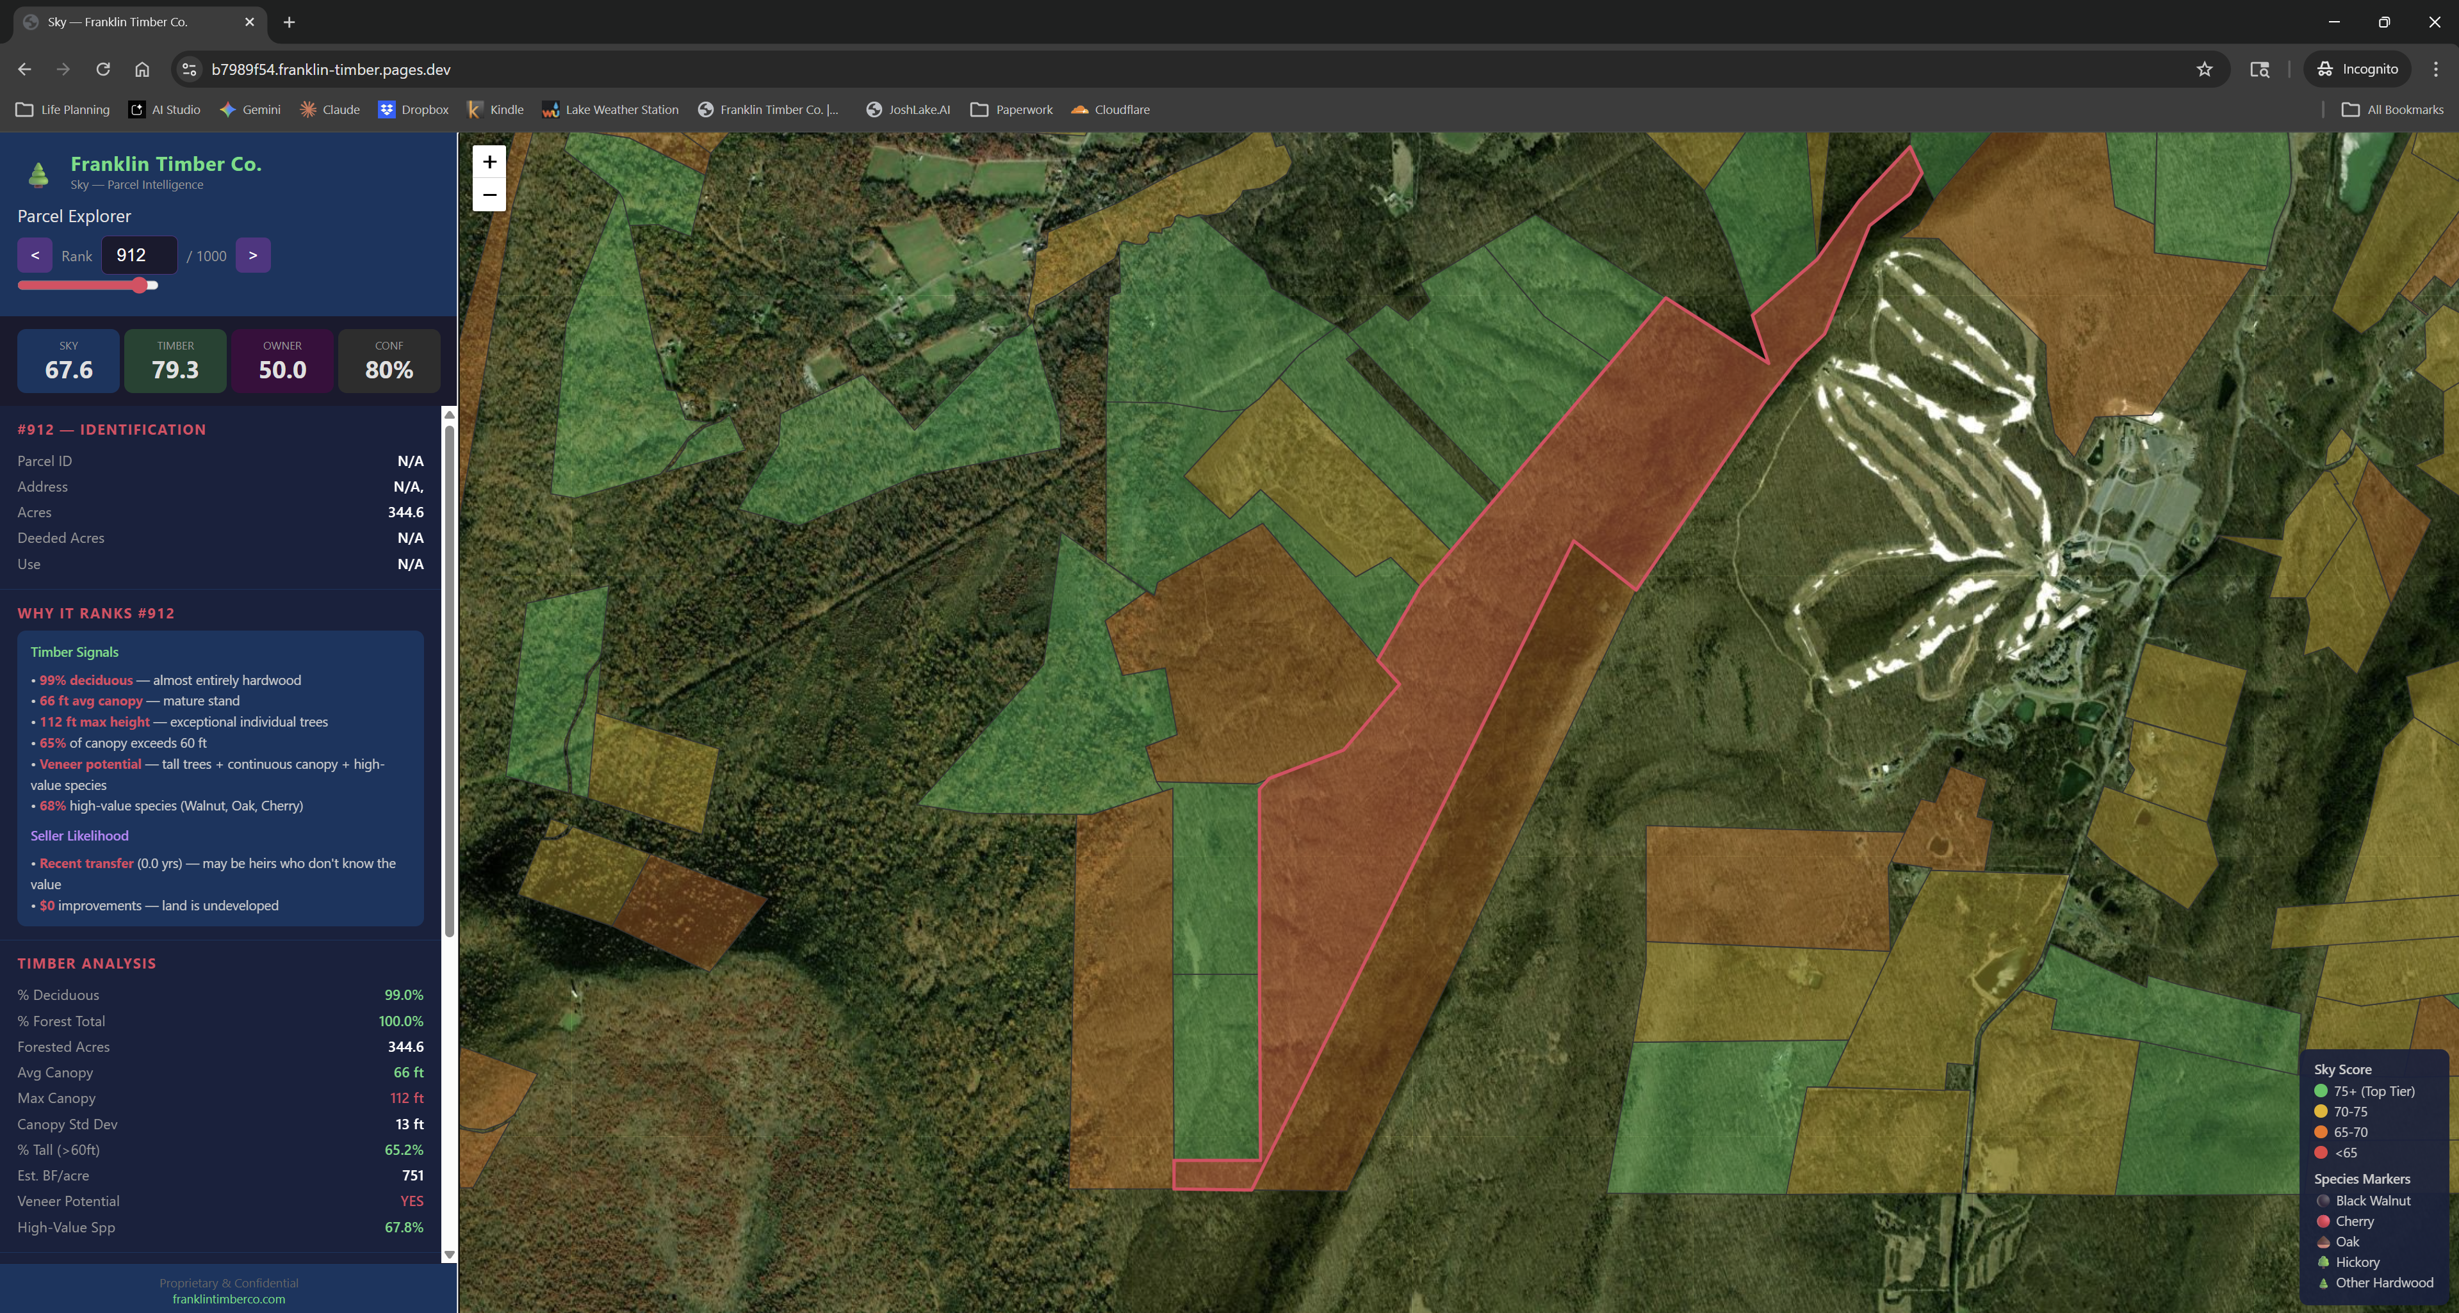Open the Kindle bookmark
2459x1313 pixels.
[x=494, y=109]
